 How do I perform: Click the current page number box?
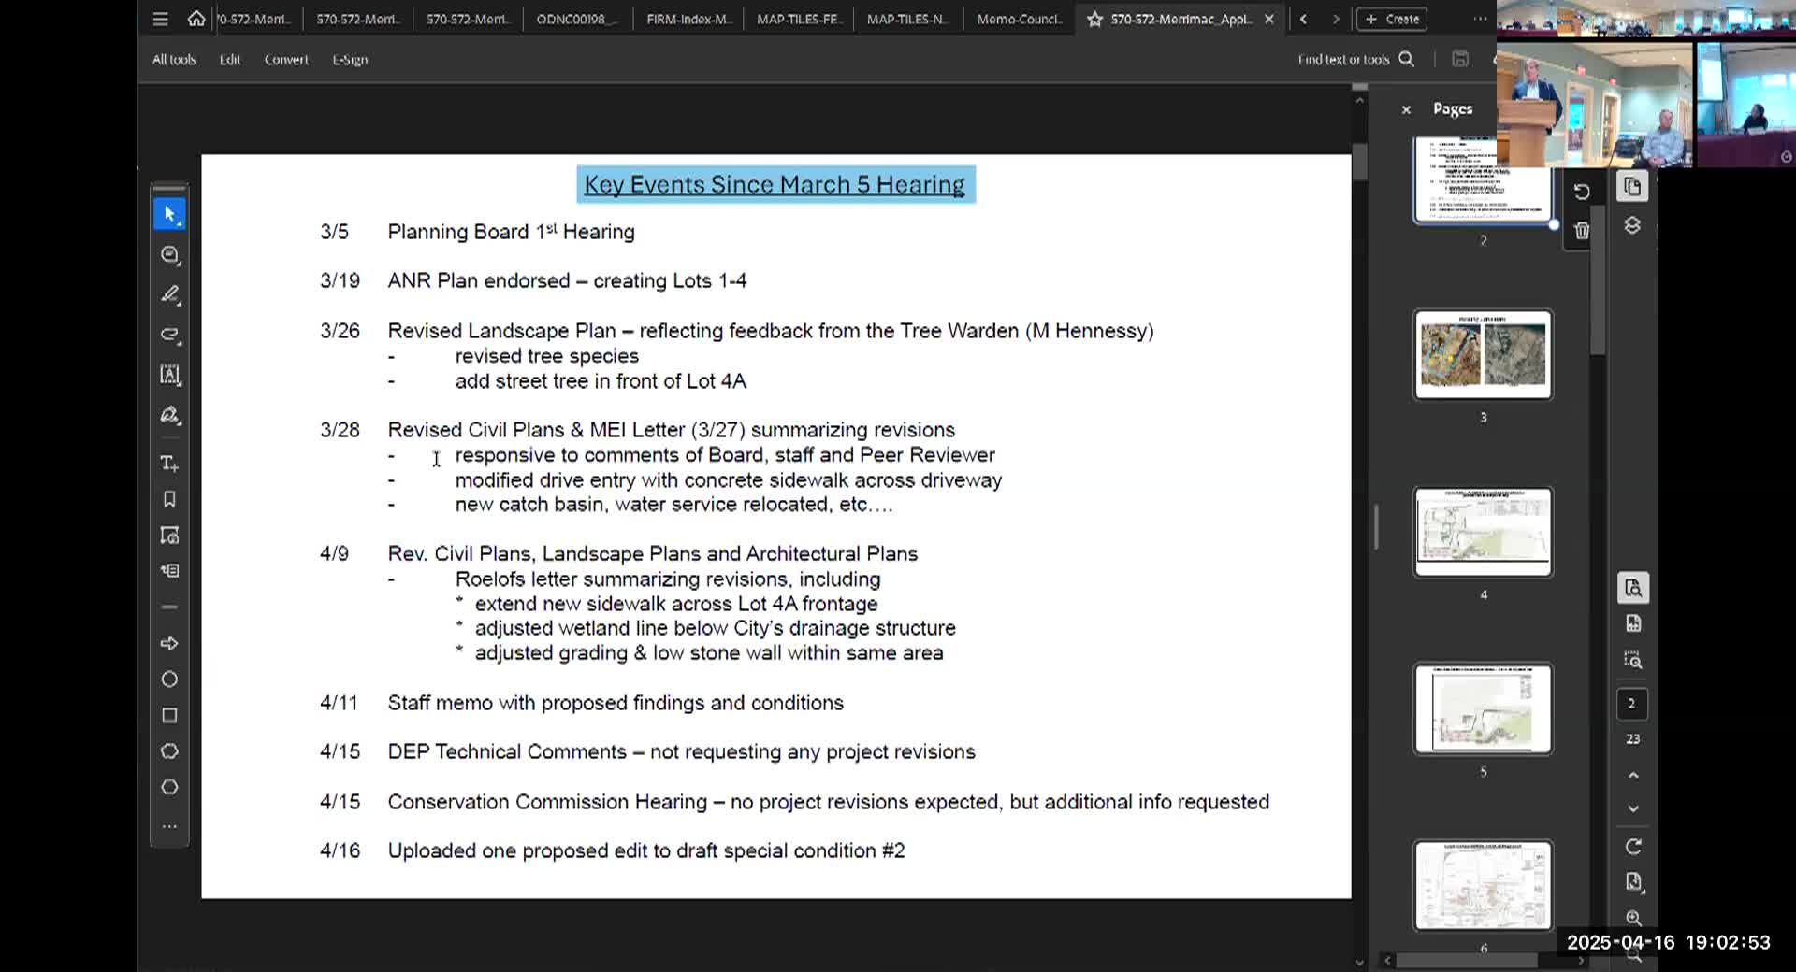pos(1632,704)
